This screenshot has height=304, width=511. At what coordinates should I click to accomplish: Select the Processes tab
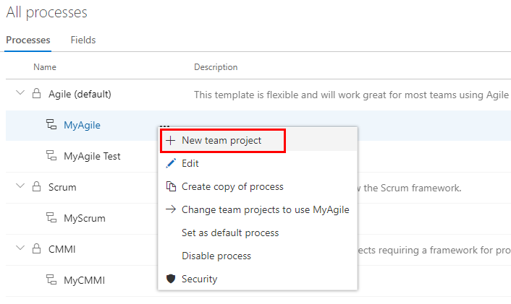28,40
